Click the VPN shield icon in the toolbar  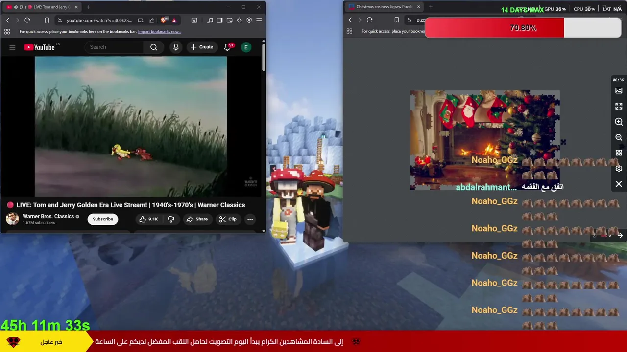click(249, 20)
